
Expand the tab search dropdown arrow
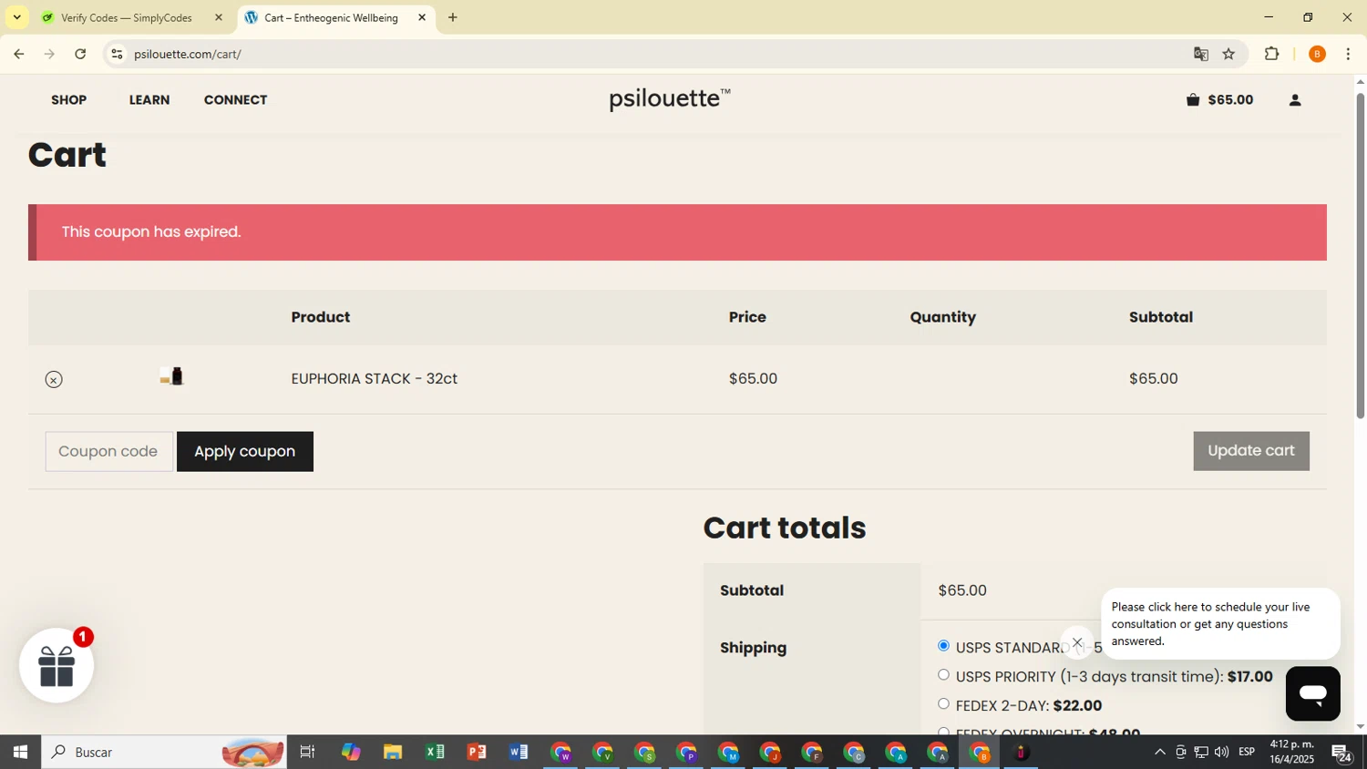(16, 17)
